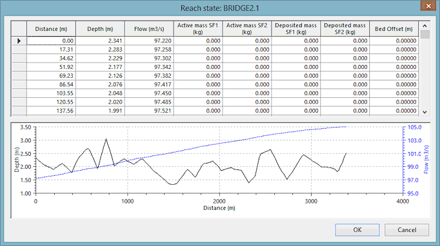The width and height of the screenshot is (440, 246).
Task: Select distance cell 51.92
Action: click(51, 67)
